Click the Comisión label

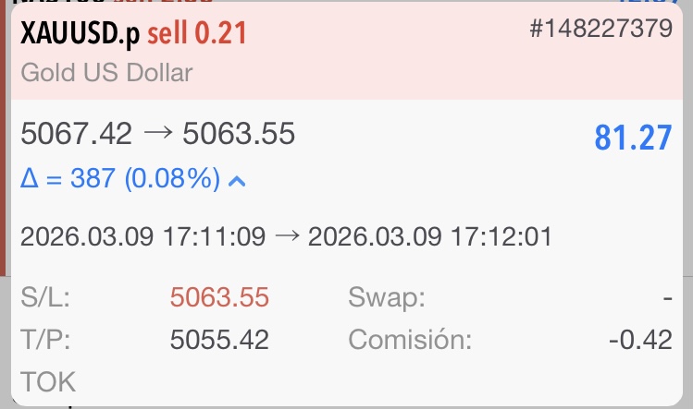pyautogui.click(x=410, y=340)
